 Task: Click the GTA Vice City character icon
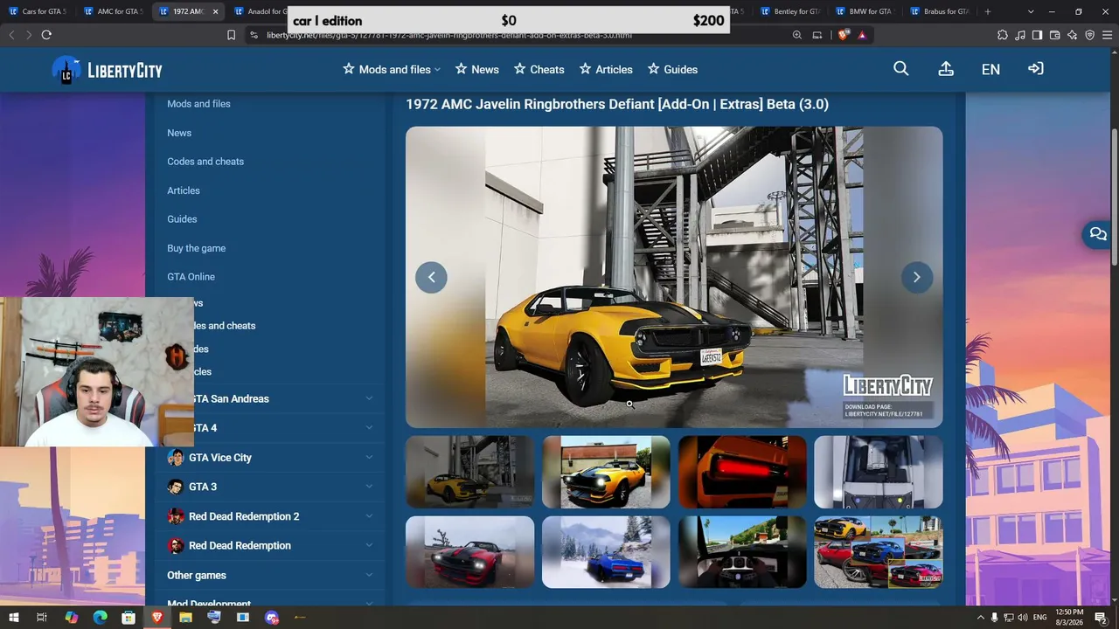pos(176,458)
